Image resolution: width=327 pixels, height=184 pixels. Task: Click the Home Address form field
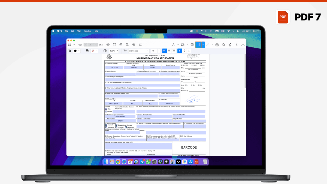point(171,111)
